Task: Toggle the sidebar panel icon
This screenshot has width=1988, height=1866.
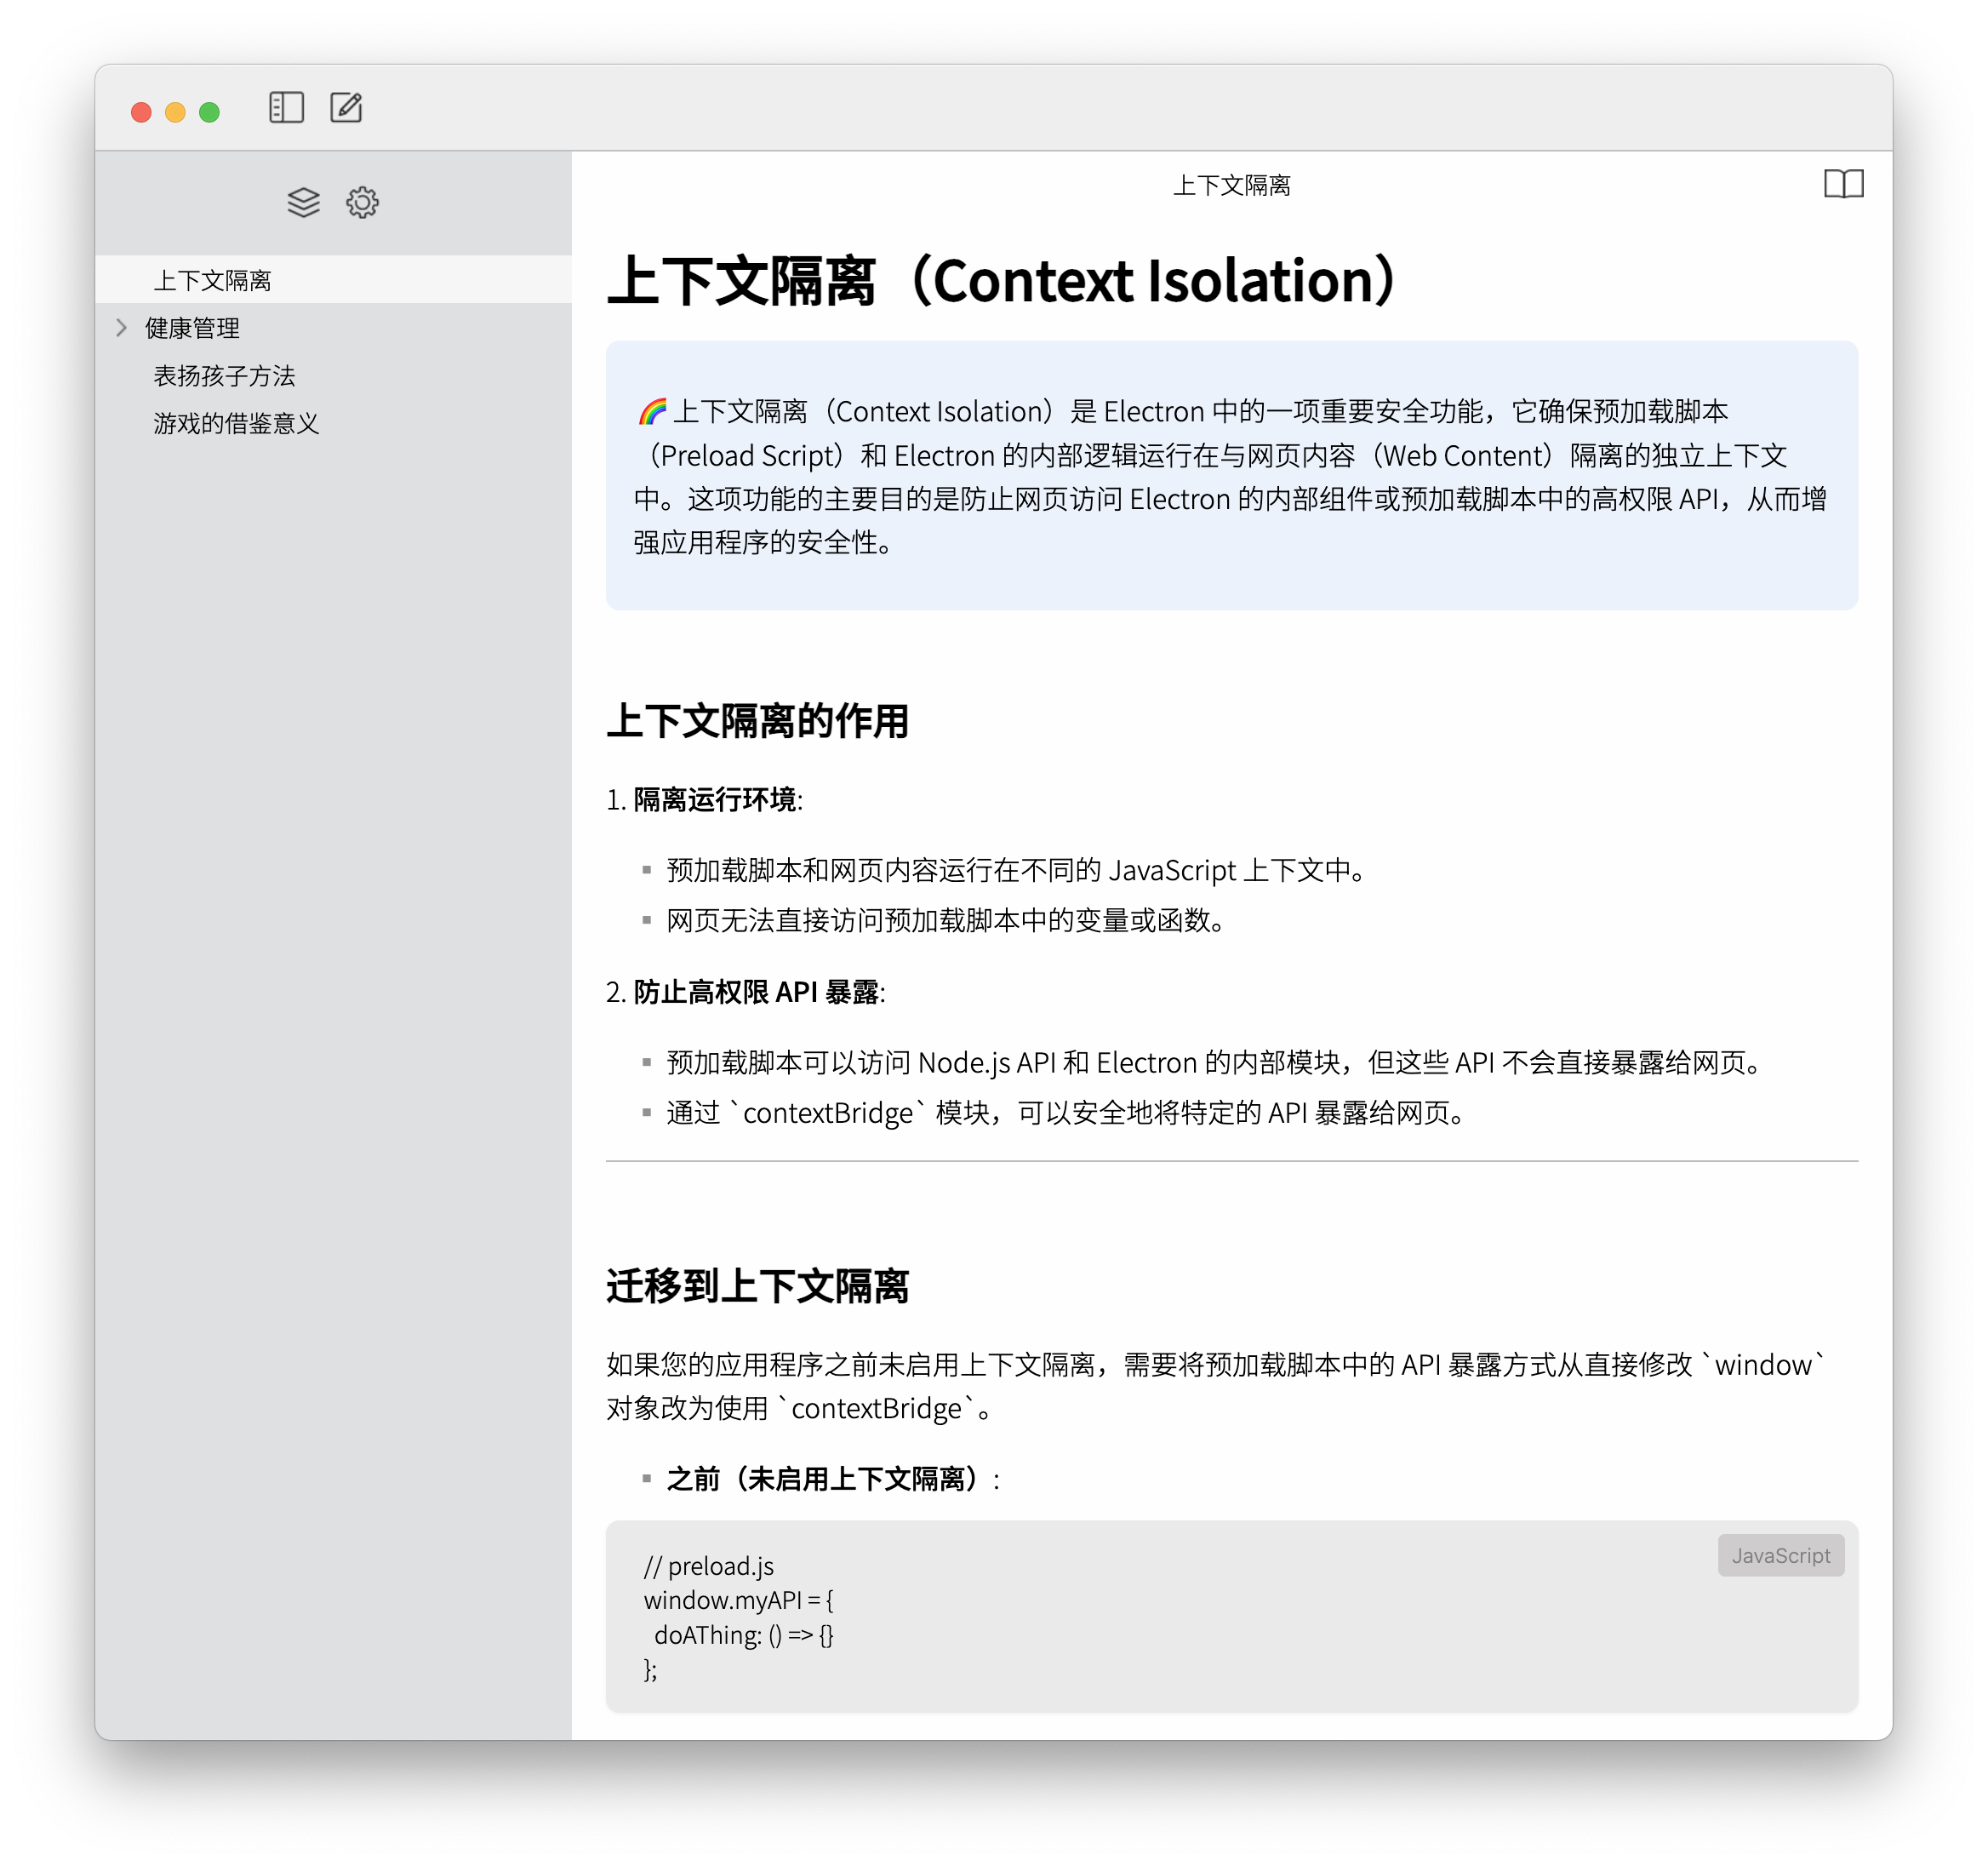Action: pos(288,111)
